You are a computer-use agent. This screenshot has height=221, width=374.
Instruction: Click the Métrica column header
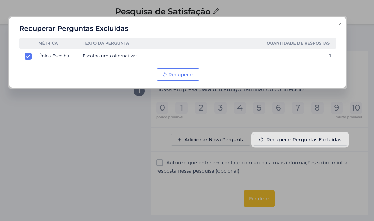coord(48,43)
